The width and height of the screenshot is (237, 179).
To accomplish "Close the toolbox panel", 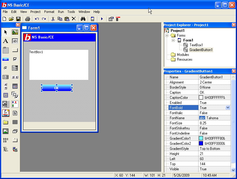I will click(x=18, y=25).
